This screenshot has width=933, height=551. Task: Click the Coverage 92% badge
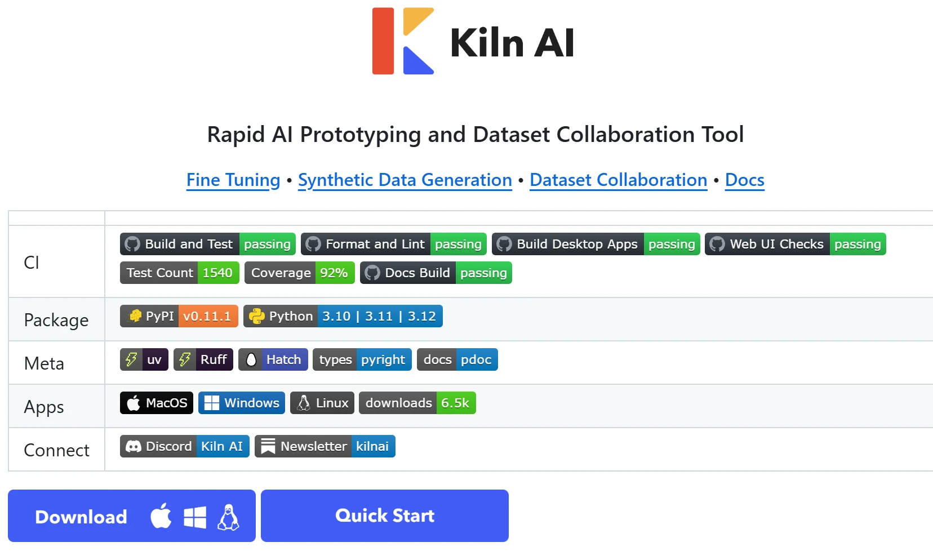coord(299,272)
